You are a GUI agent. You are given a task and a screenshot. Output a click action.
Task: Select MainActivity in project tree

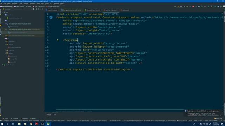click(x=13, y=27)
